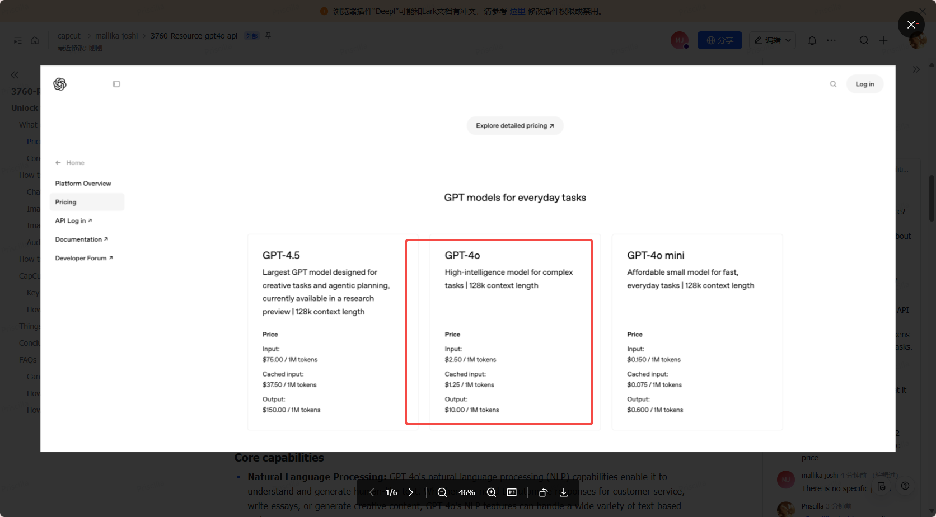936x517 pixels.
Task: Click the Priscilla comment avatar
Action: [786, 509]
